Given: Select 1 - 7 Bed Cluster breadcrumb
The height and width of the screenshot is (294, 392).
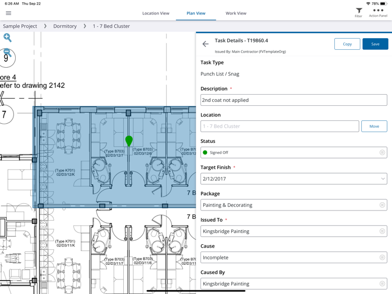Looking at the screenshot, I should click(x=111, y=26).
